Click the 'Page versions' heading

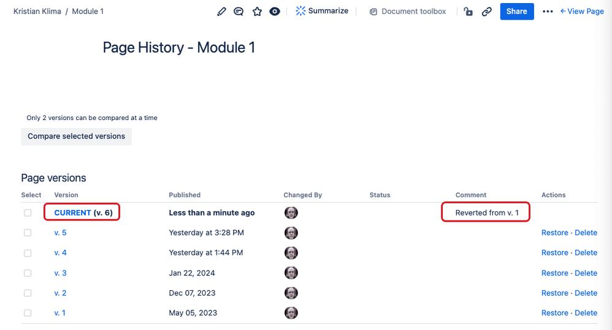click(x=53, y=178)
